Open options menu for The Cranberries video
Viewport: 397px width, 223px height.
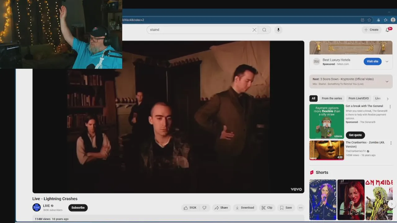click(x=391, y=143)
